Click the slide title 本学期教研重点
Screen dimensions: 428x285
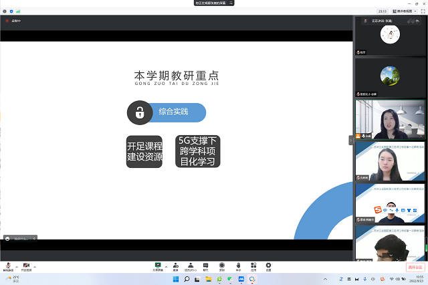[x=177, y=76]
